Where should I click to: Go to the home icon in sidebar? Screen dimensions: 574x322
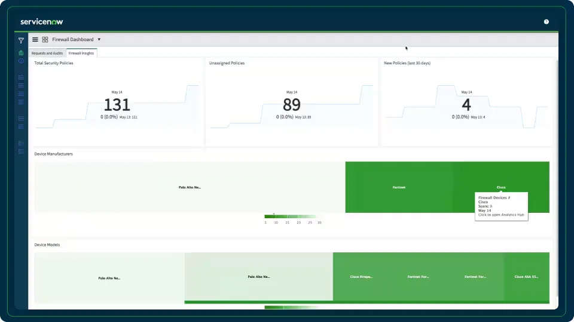click(21, 52)
